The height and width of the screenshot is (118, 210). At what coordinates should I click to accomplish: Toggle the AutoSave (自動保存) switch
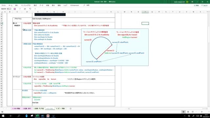pyautogui.click(x=9, y=9)
